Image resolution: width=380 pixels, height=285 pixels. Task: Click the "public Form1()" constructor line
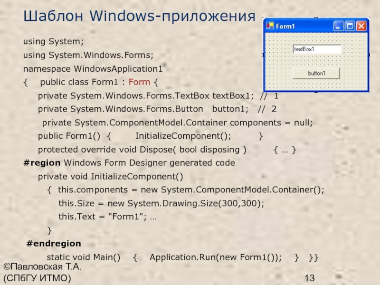pos(151,136)
